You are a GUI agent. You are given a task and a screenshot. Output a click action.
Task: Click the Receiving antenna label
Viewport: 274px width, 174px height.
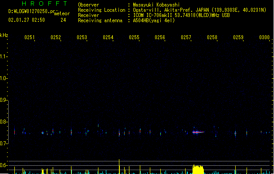(100, 20)
